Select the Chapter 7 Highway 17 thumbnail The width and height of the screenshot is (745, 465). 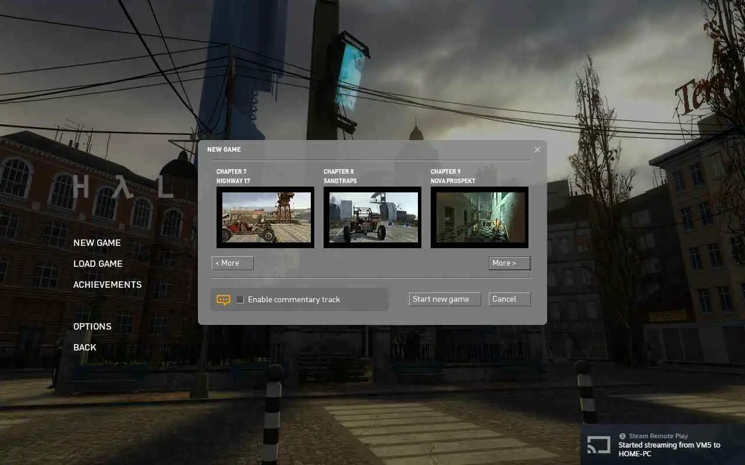[x=265, y=217]
